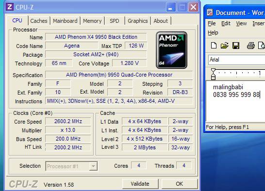Click the 16-way associativity value
The image size is (265, 191).
pyautogui.click(x=181, y=139)
